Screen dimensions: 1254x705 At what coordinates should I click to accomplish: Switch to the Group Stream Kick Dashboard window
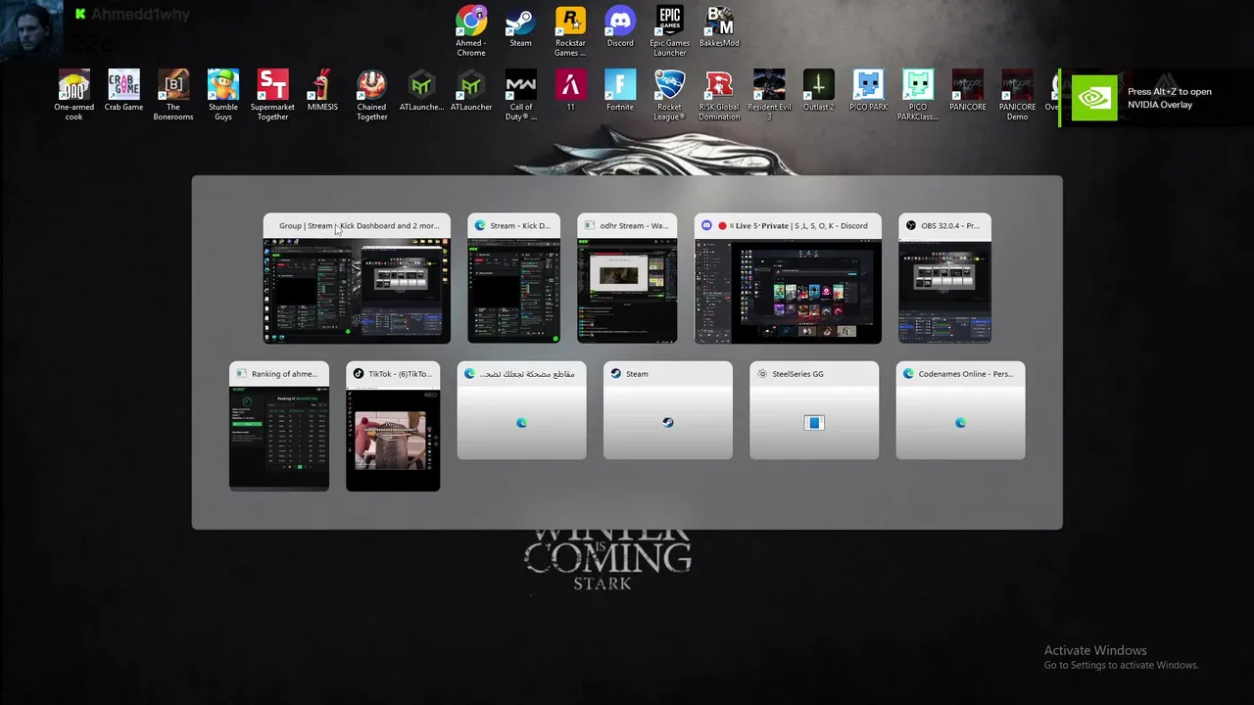pyautogui.click(x=357, y=278)
